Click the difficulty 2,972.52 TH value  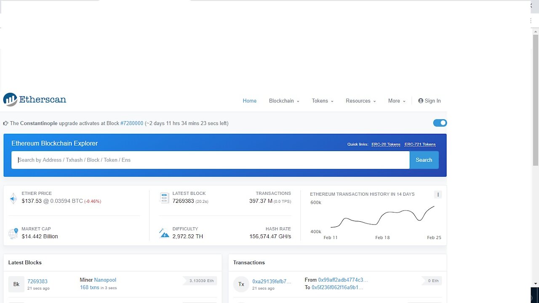[188, 237]
